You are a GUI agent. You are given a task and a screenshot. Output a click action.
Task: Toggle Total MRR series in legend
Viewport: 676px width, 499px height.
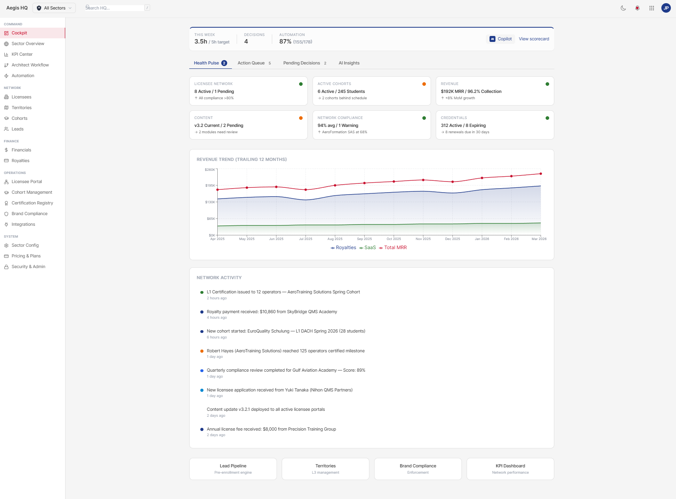click(393, 248)
